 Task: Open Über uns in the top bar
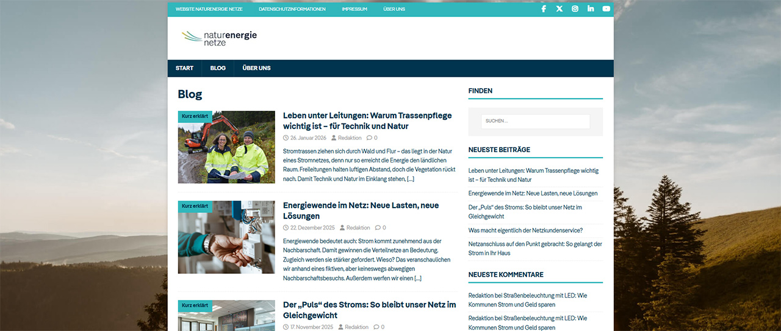click(394, 9)
